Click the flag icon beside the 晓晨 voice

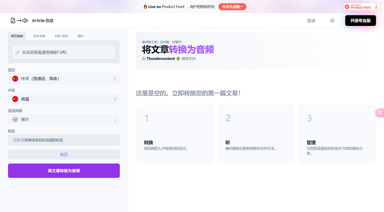[x=15, y=99]
